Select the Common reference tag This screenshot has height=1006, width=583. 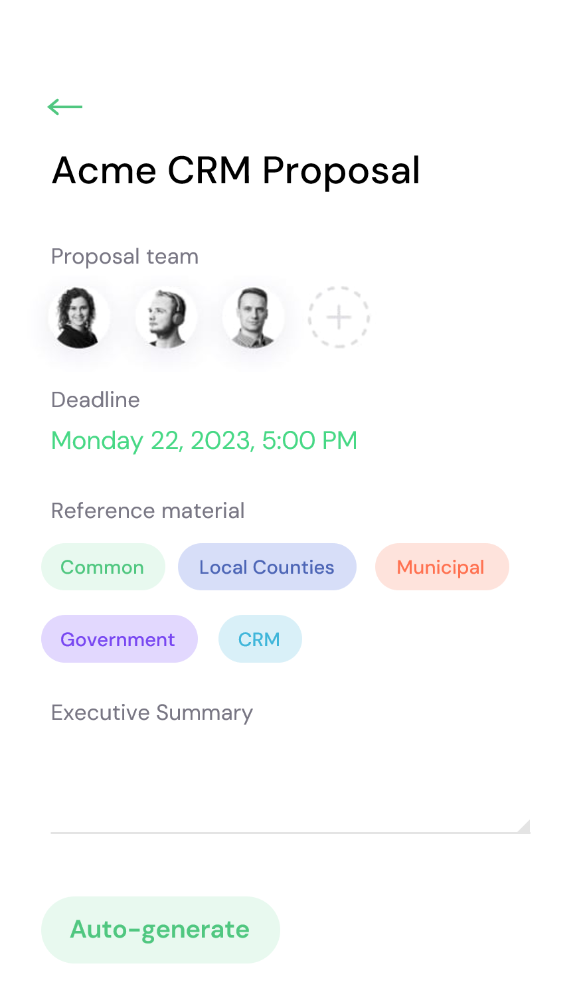[x=102, y=567]
